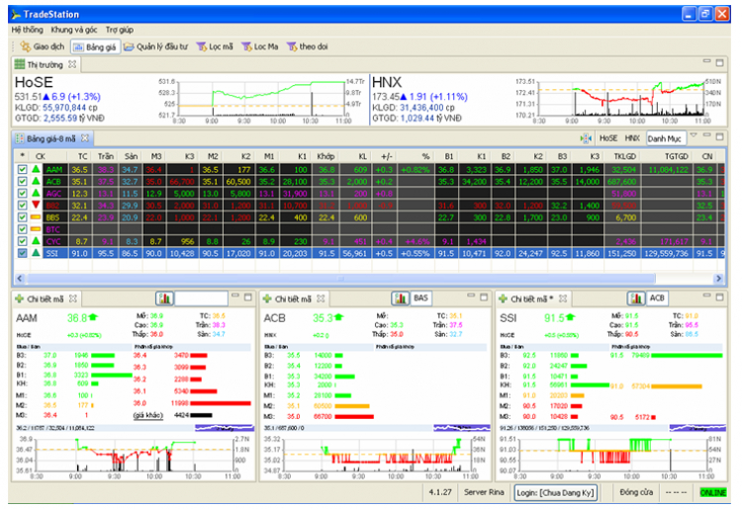Sort by TKLGD column header

(624, 156)
